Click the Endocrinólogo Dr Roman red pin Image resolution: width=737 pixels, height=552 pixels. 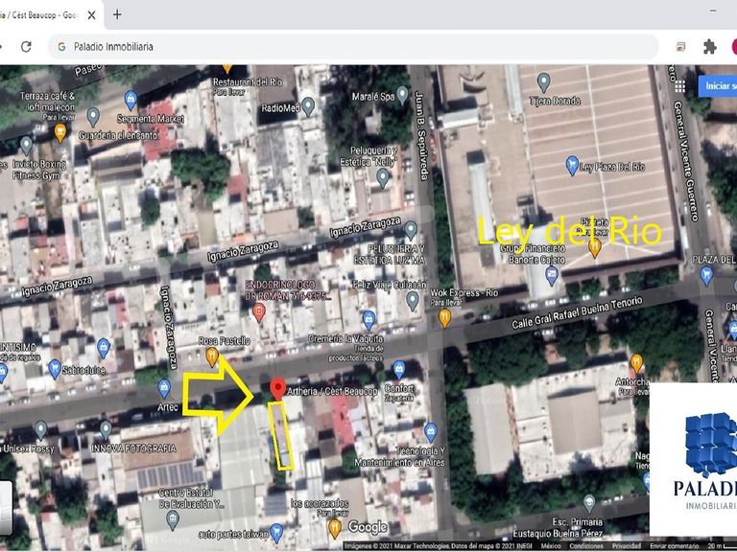[258, 311]
